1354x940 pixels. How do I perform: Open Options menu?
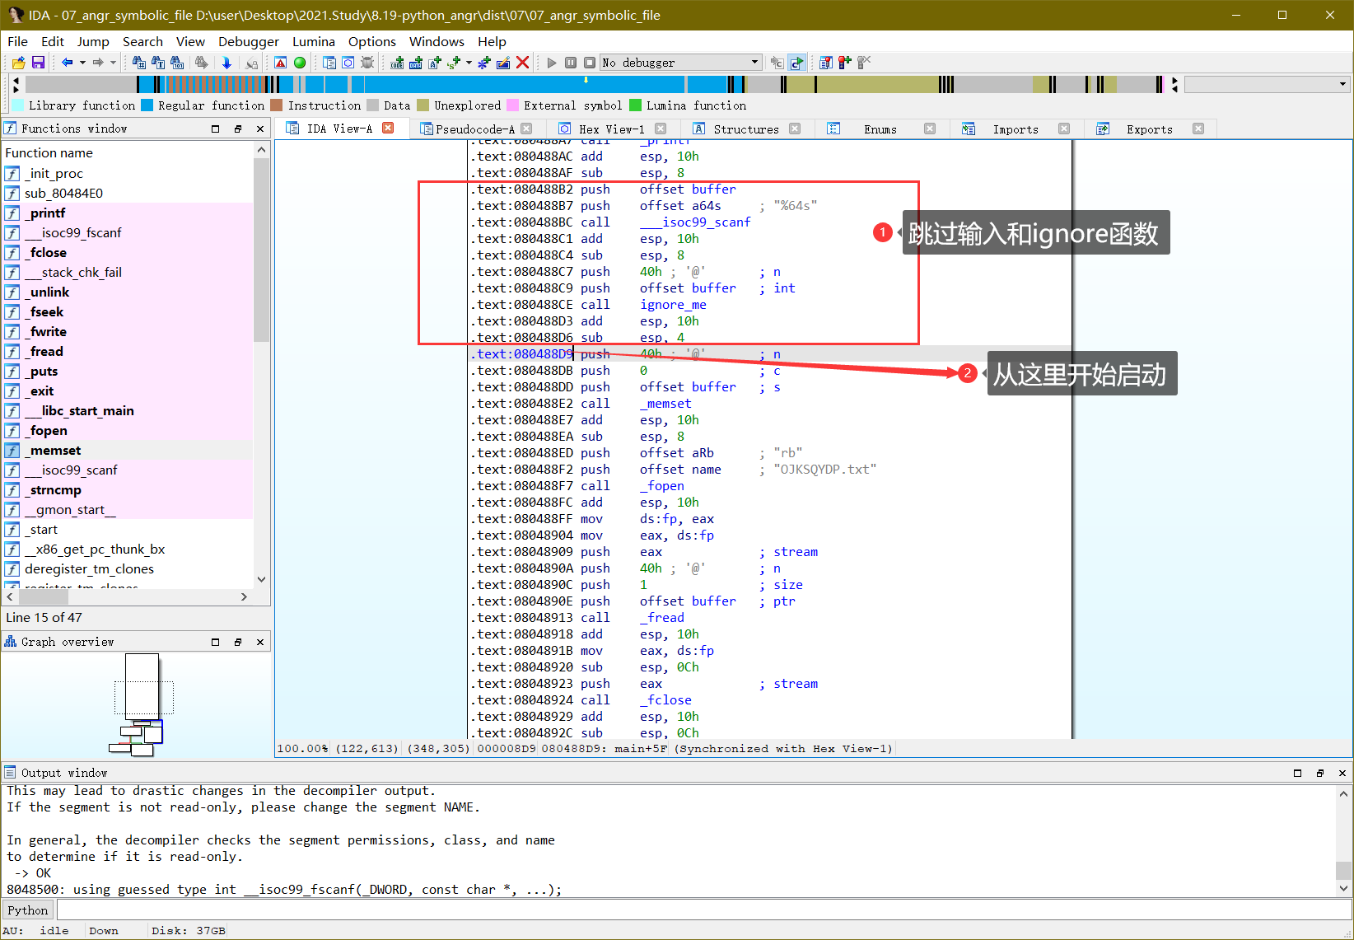[x=372, y=41]
